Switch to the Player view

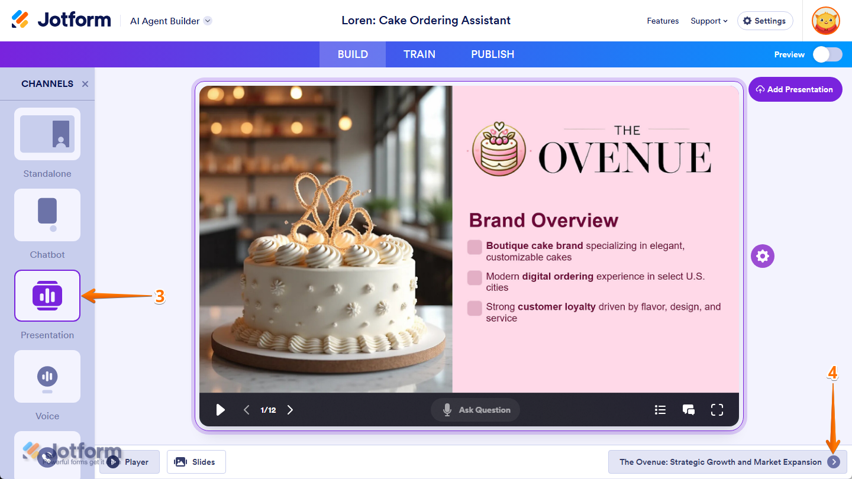(130, 462)
